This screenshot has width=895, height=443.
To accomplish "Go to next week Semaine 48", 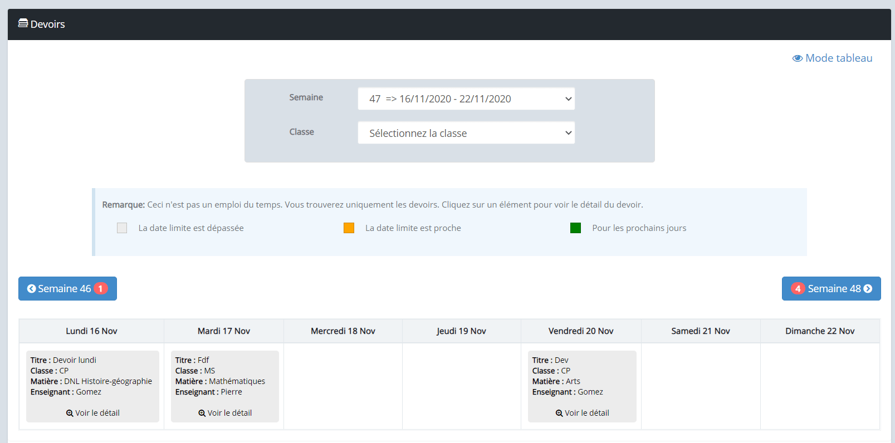I will 834,289.
